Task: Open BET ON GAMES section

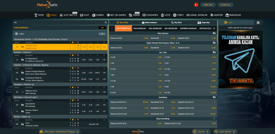Action: (x=116, y=15)
